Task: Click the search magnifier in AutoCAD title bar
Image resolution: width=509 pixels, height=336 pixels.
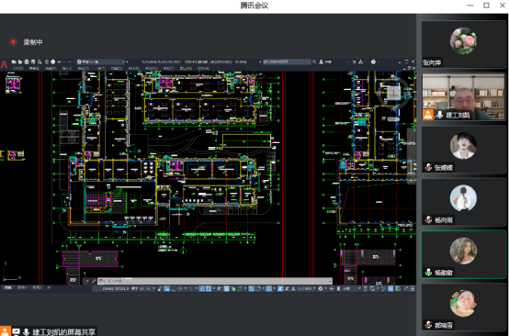Action: coord(314,62)
